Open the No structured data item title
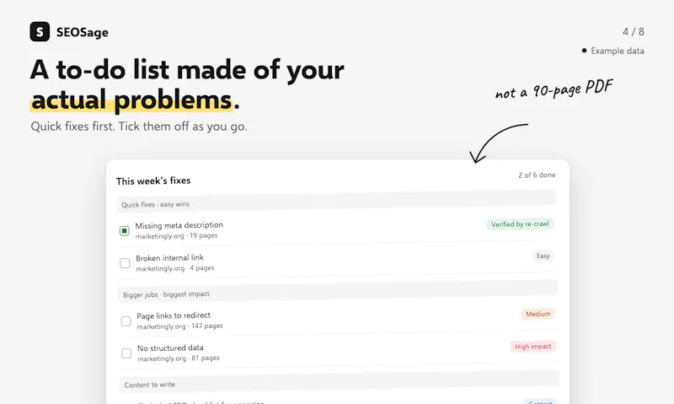 (170, 347)
